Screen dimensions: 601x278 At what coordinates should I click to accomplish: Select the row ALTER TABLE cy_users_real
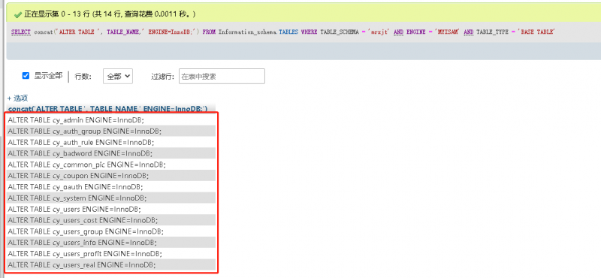pos(111,265)
